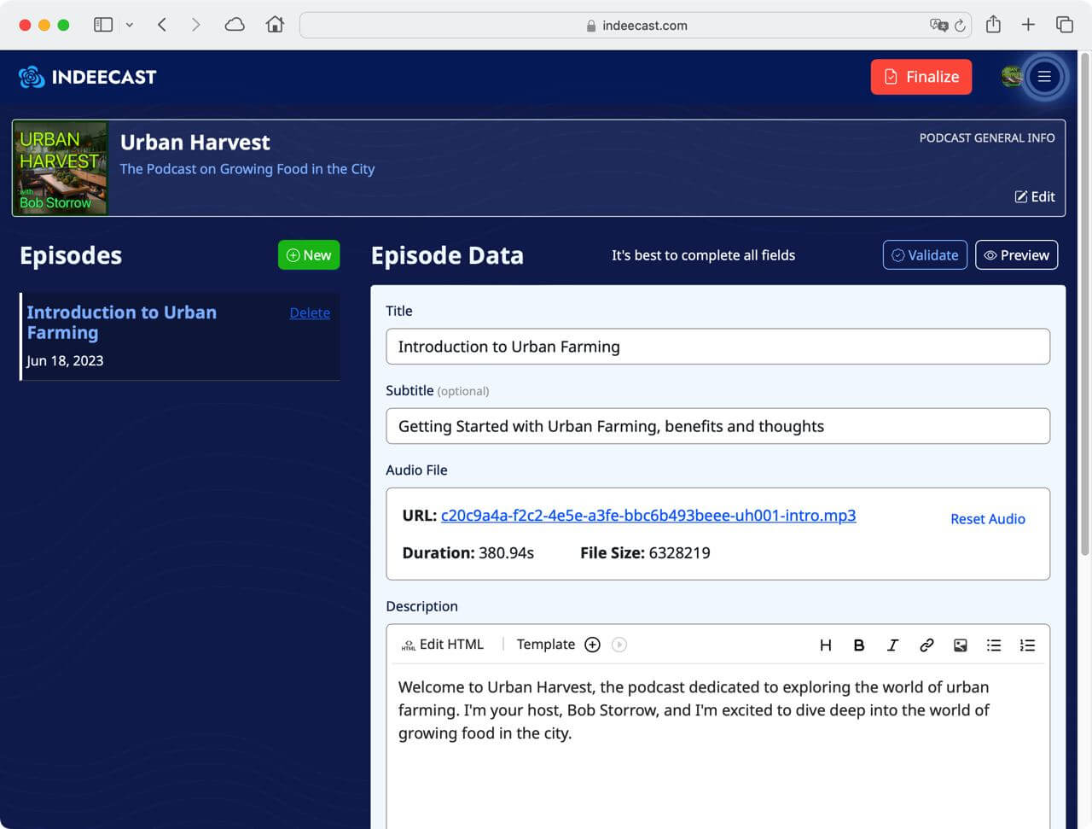
Task: Open Edit HTML mode
Action: coord(443,645)
